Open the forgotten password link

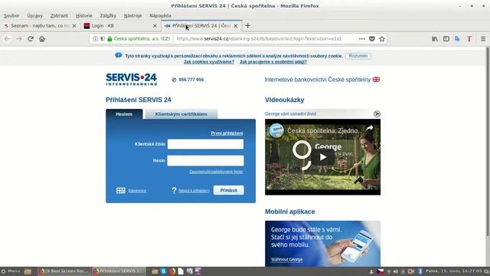(x=216, y=172)
